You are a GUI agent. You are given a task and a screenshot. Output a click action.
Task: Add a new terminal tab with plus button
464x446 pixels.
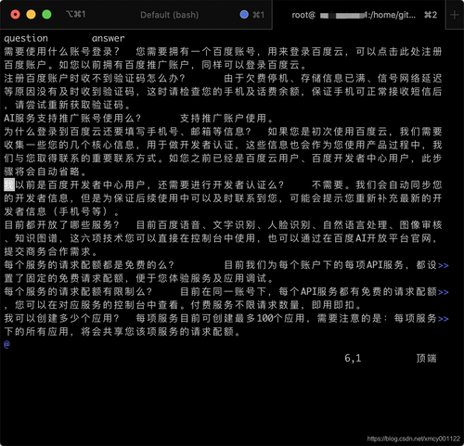(x=454, y=15)
